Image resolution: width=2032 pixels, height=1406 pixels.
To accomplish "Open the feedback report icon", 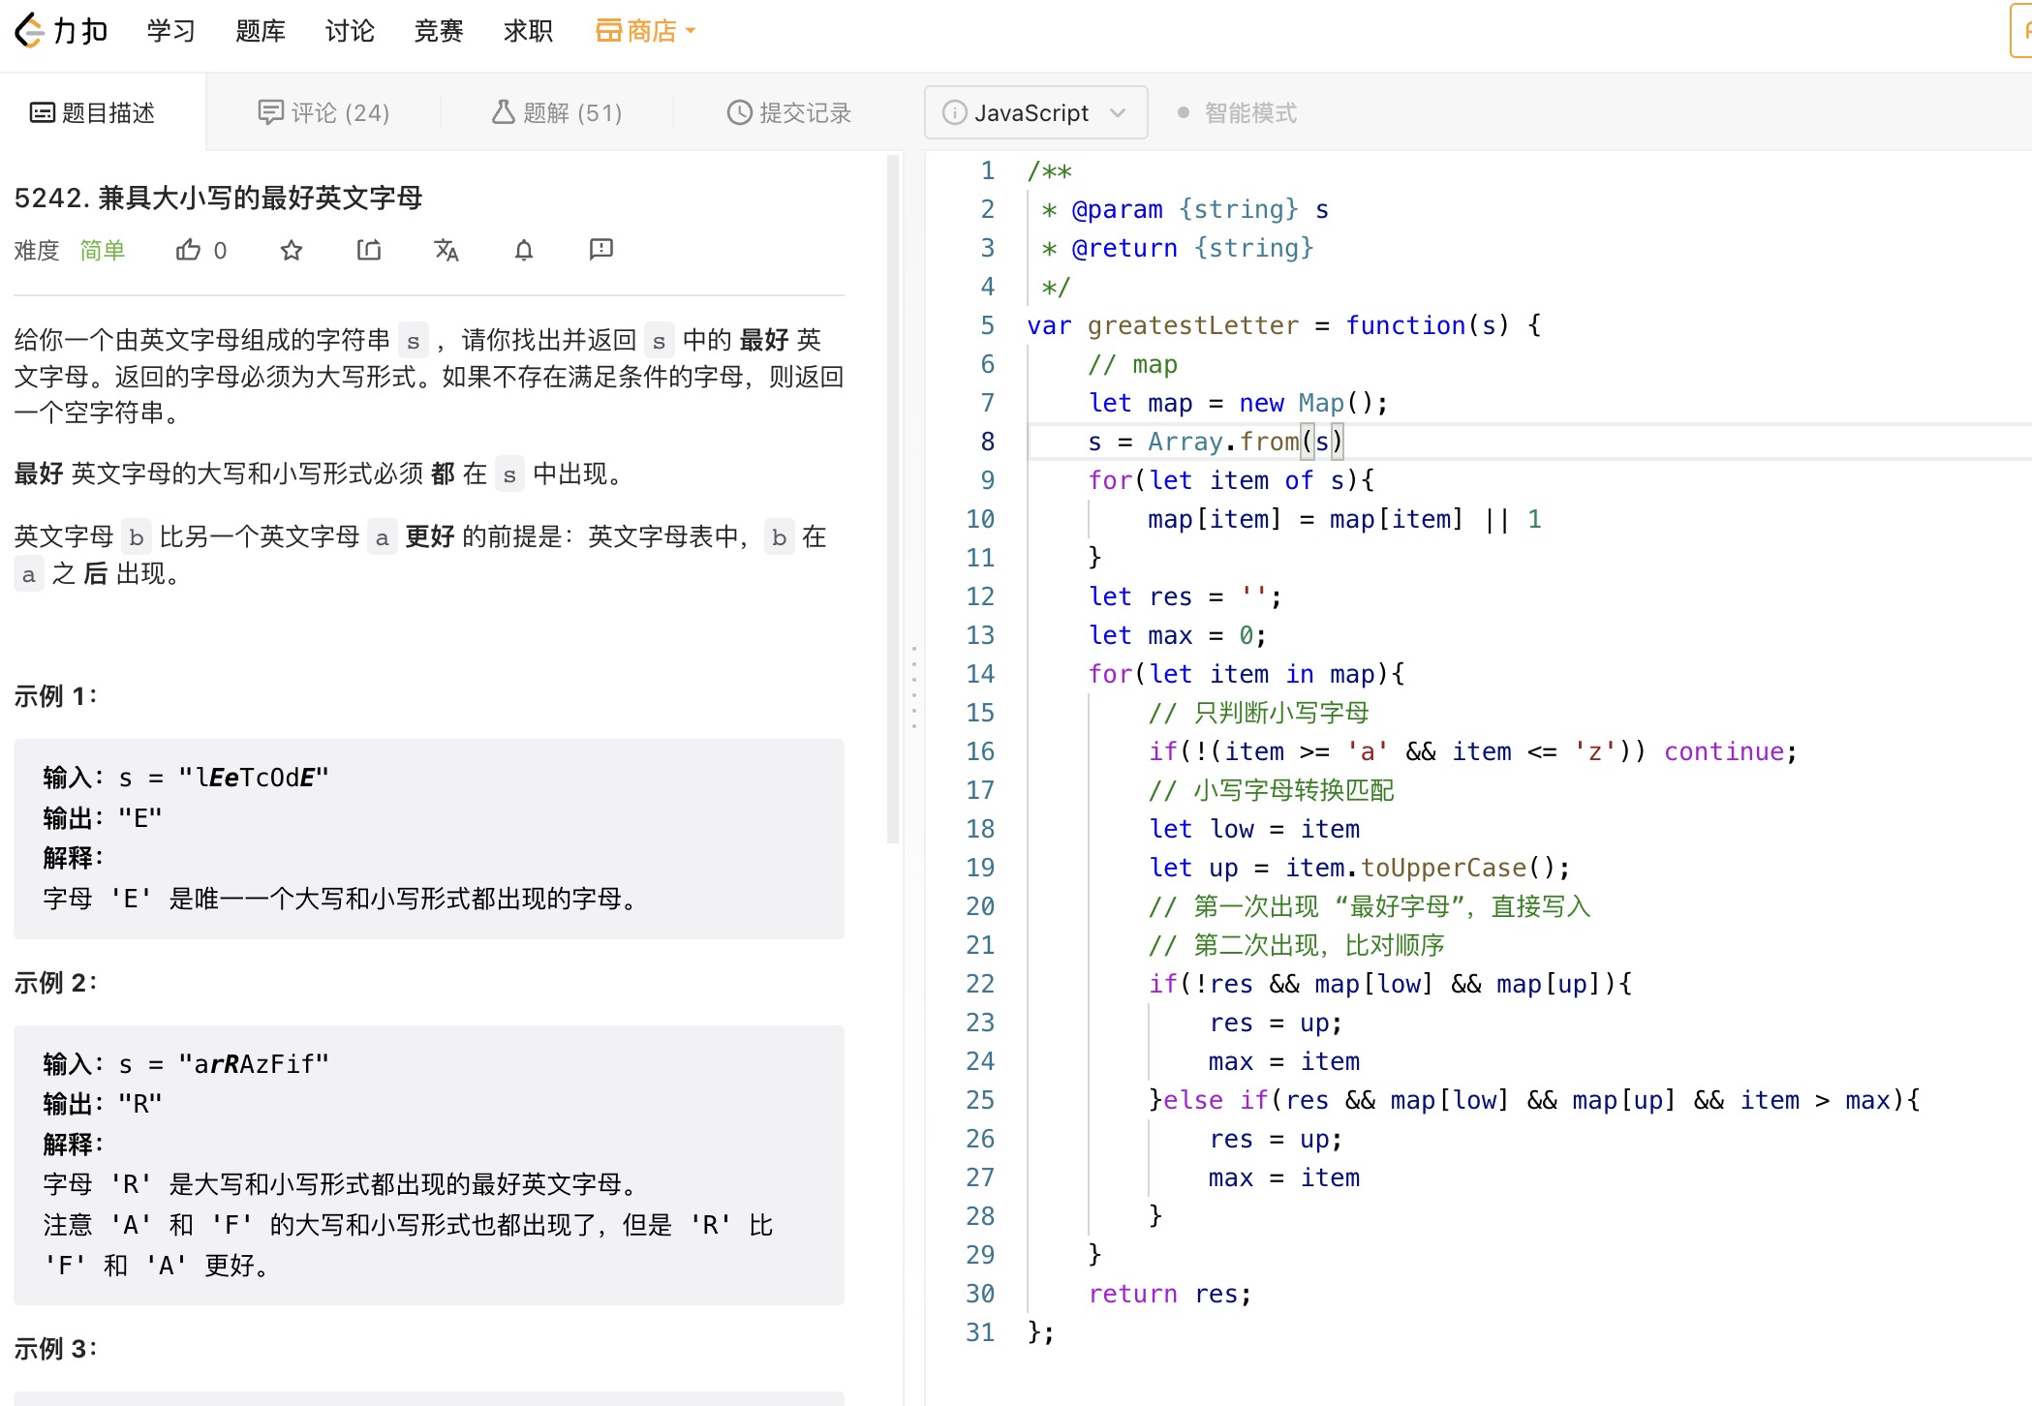I will [x=601, y=250].
